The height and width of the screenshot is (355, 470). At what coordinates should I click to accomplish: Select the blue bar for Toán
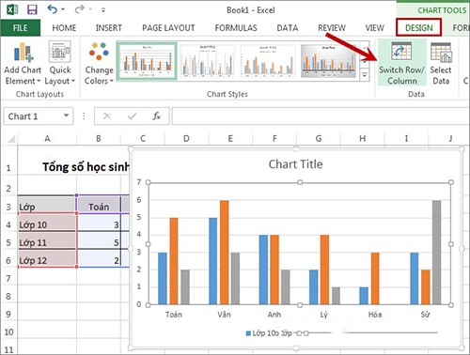163,278
